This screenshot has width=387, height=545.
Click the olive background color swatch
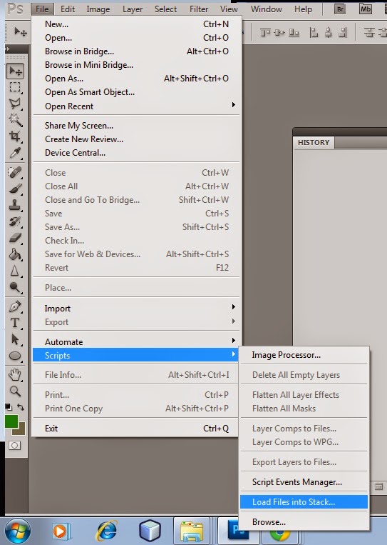(21, 430)
